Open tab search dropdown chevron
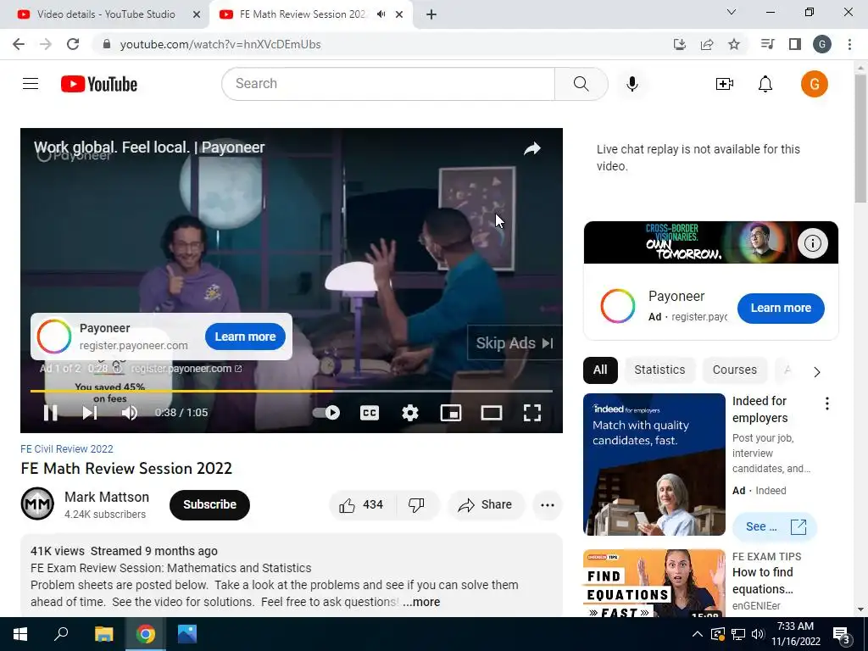Viewport: 868px width, 651px height. pos(732,12)
